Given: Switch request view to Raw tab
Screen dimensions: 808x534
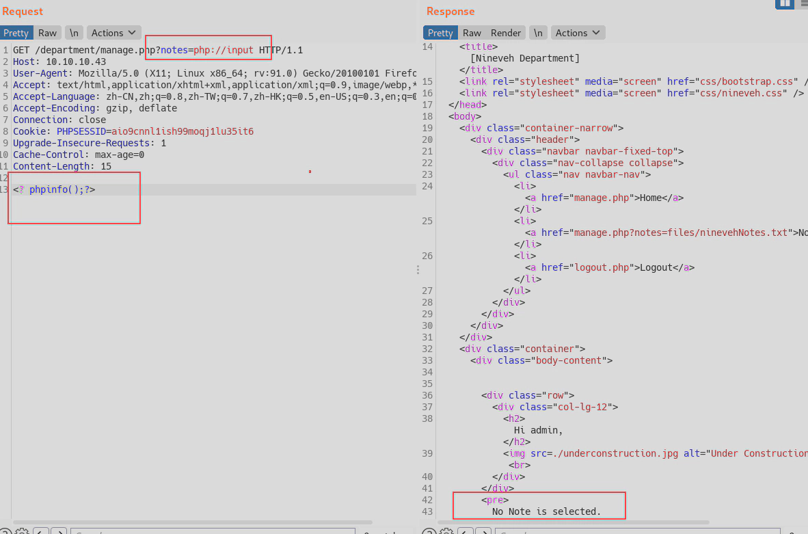Looking at the screenshot, I should (x=47, y=33).
